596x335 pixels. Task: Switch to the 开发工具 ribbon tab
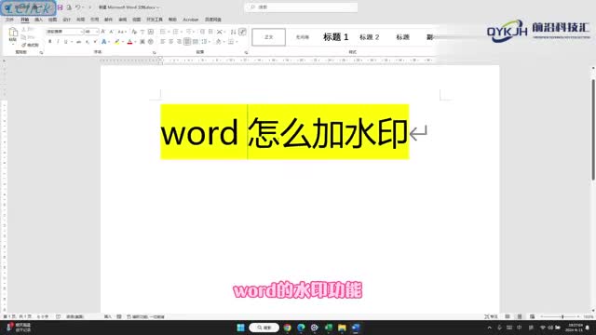pos(155,20)
